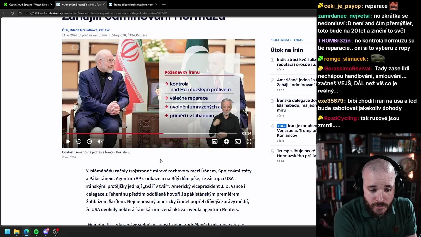Click caption Události: Američané jednají s Íránci

tap(96, 152)
